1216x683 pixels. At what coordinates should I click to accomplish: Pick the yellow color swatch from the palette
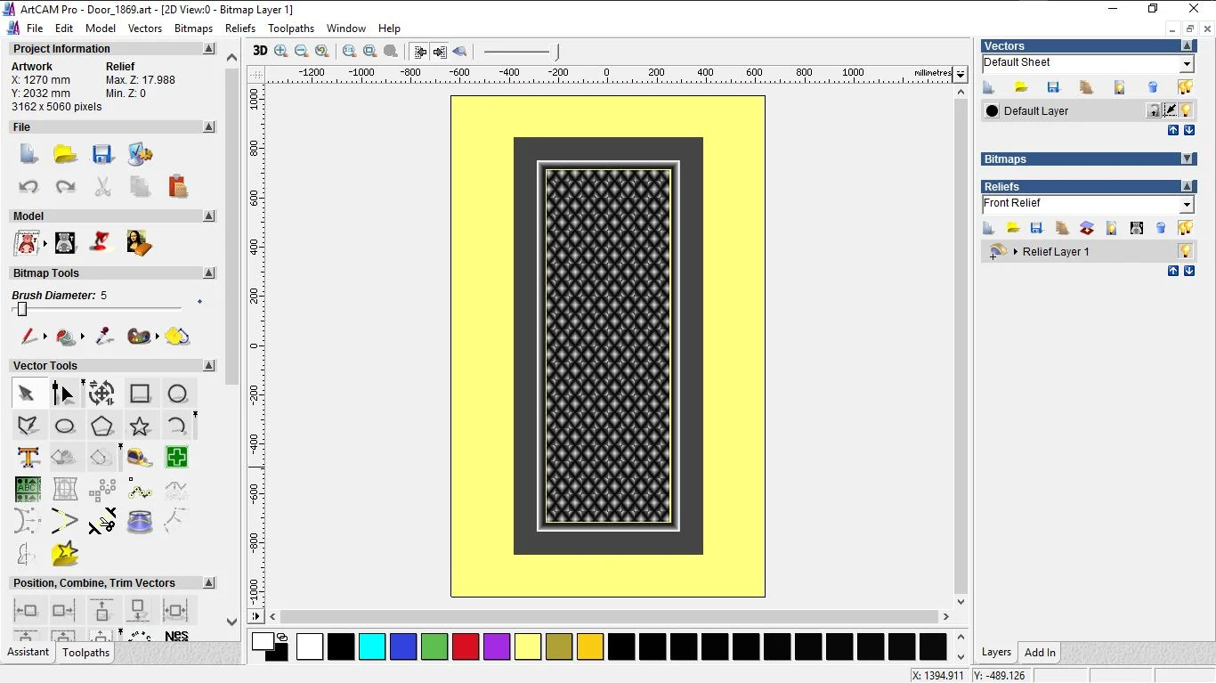coord(528,647)
